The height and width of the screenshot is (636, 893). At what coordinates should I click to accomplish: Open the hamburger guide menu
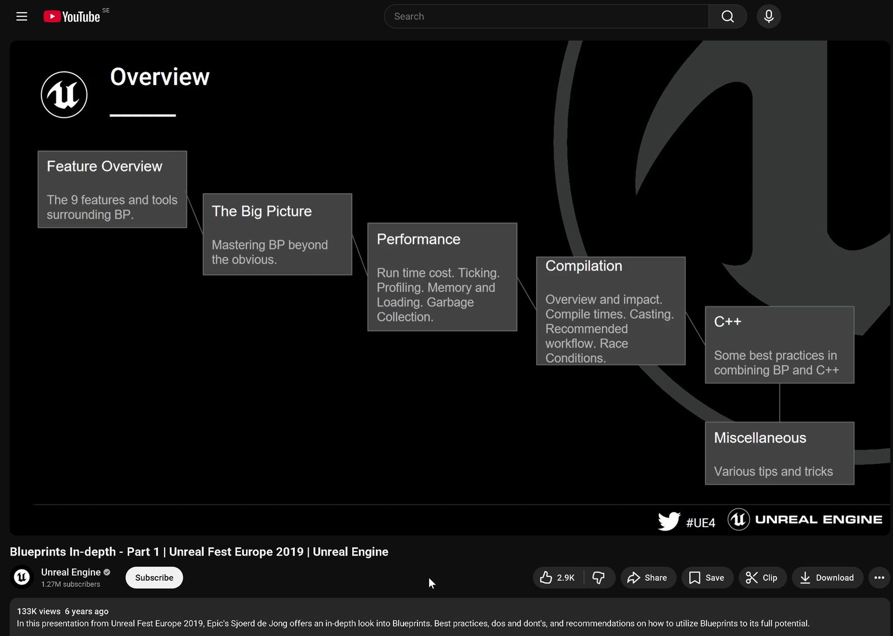click(x=22, y=16)
